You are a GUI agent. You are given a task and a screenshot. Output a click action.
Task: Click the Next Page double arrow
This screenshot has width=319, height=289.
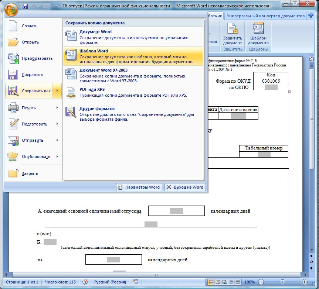tap(312, 268)
